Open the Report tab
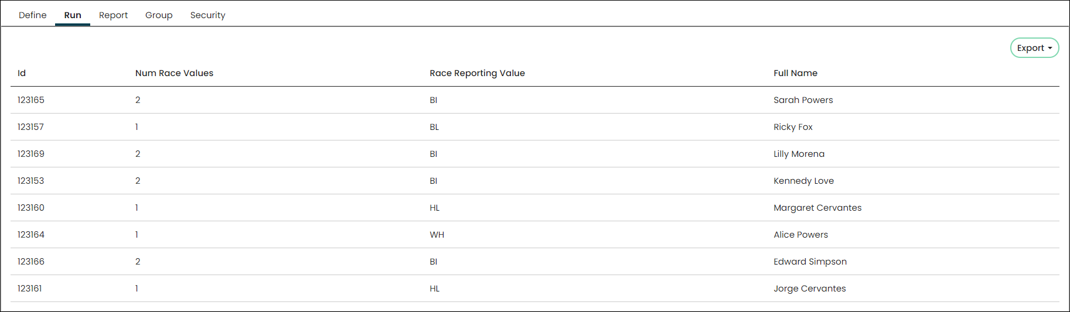 click(113, 15)
